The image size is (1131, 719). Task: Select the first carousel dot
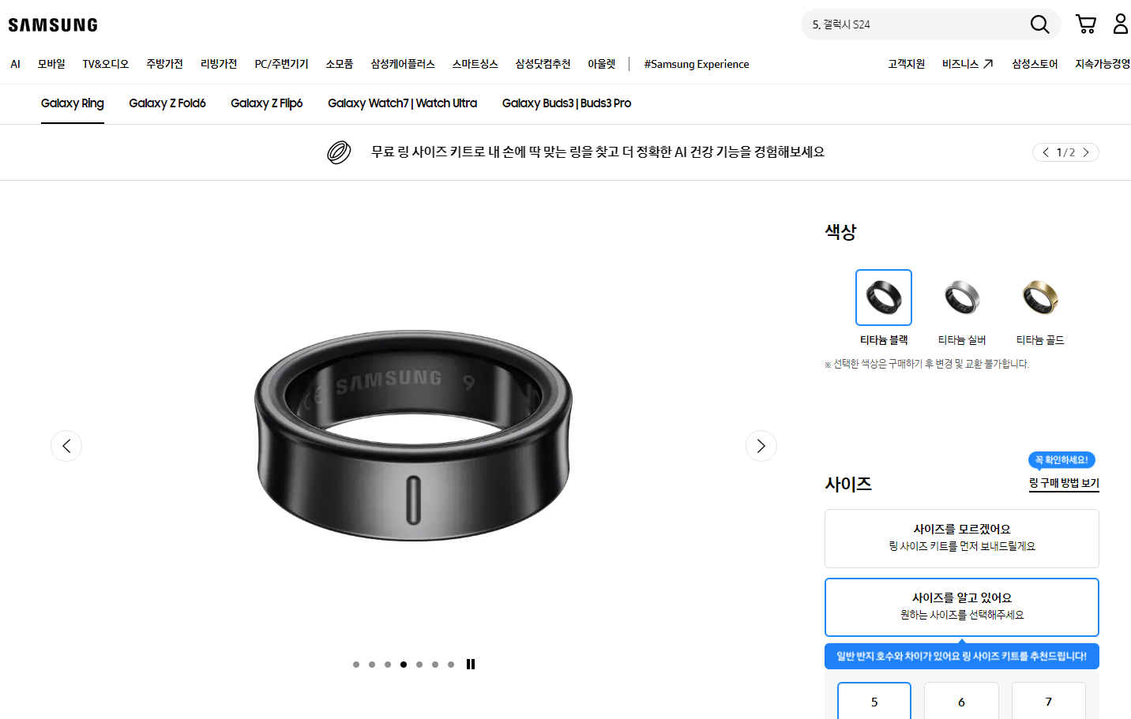[356, 665]
